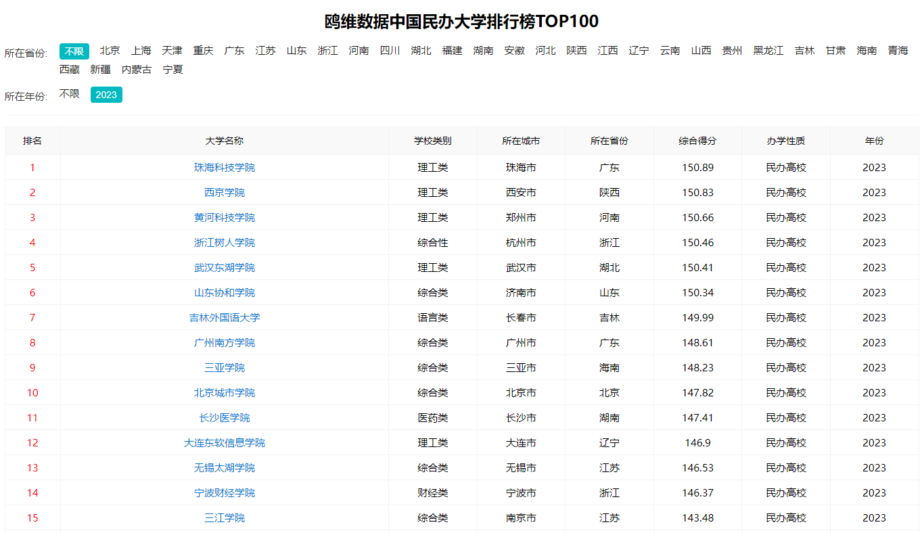Viewport: 922px width, 533px height.
Task: Click the 综合得分 column header
Action: pos(697,141)
